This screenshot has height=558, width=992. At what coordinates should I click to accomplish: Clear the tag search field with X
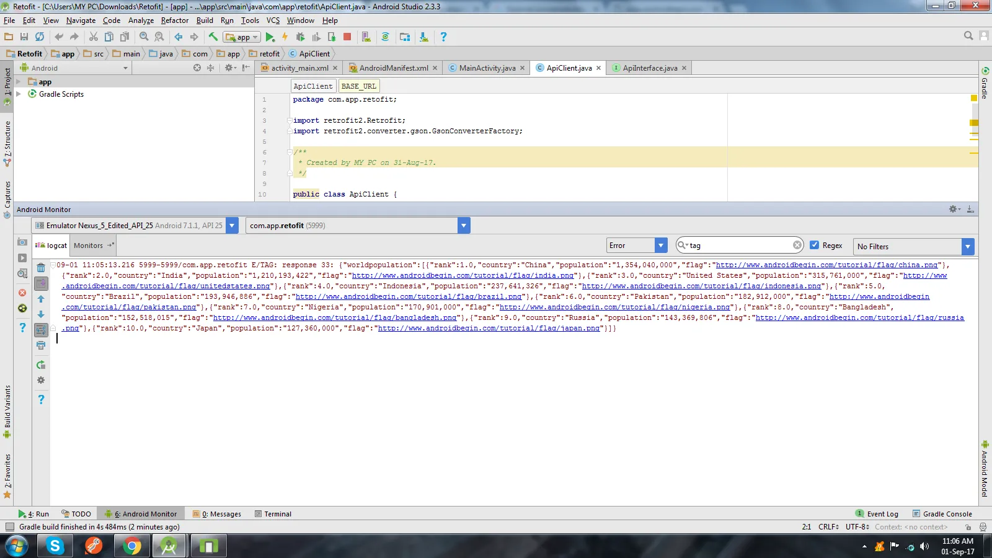[x=797, y=246]
